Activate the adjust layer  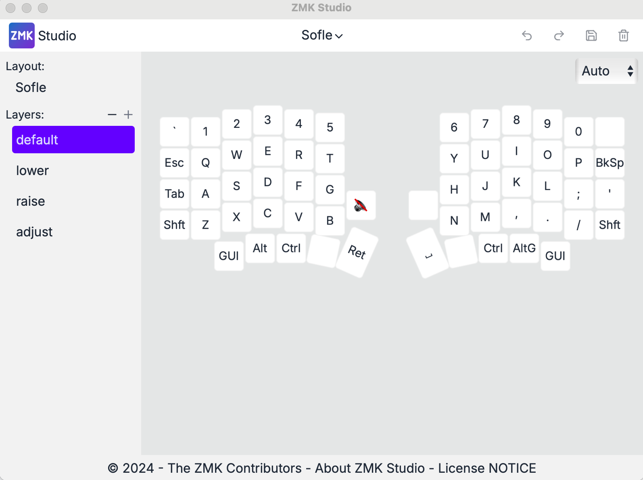34,232
